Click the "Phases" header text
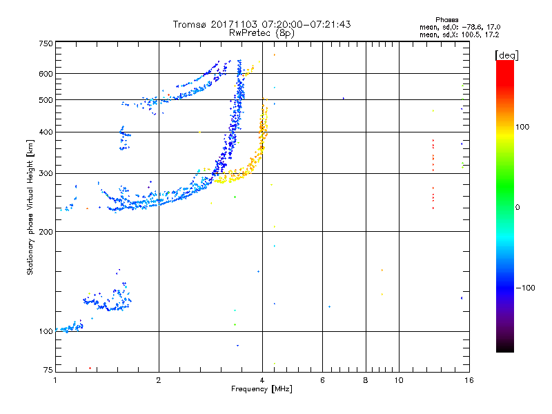This screenshot has width=552, height=414. tap(446, 20)
